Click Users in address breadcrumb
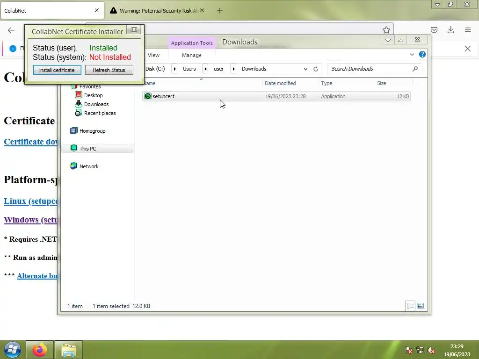Screen dimensions: 479x359 (x=189, y=69)
